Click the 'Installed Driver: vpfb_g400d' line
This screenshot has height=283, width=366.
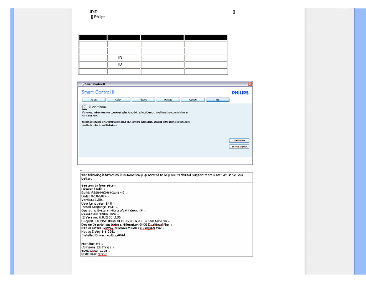click(103, 235)
